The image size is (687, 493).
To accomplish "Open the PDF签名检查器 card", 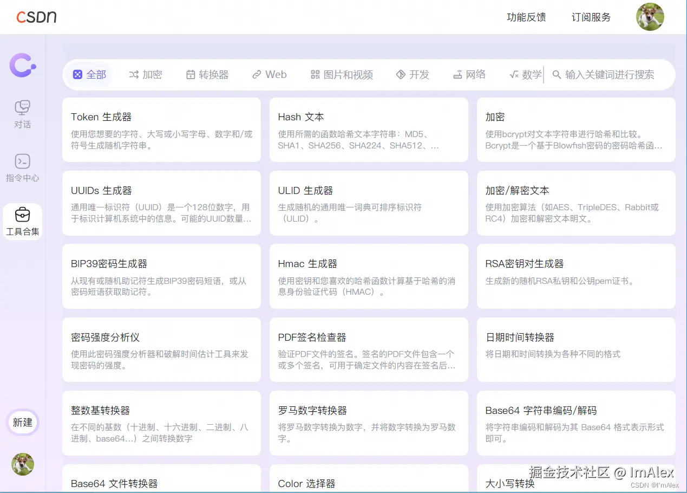I will [x=369, y=350].
